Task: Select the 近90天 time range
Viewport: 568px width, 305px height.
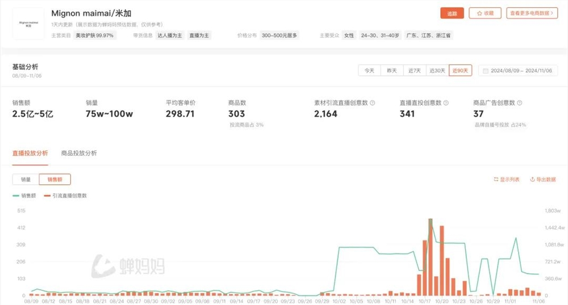Action: click(460, 70)
